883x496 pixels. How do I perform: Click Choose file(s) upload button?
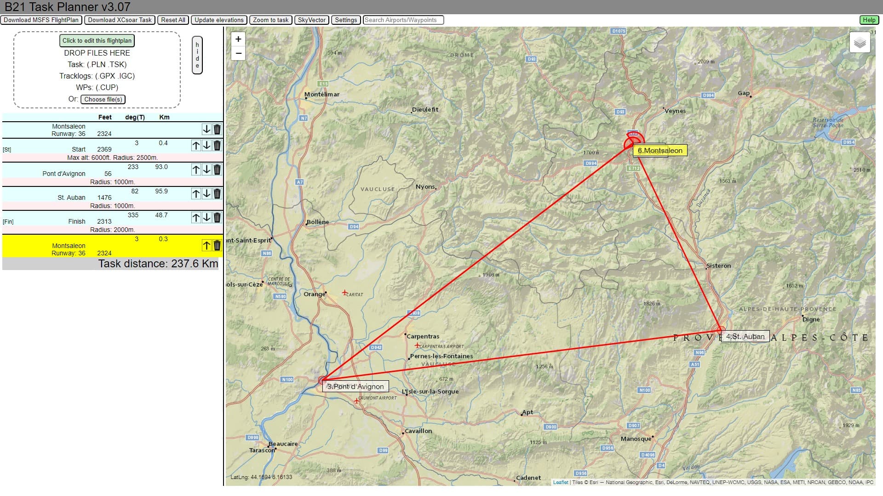click(103, 99)
